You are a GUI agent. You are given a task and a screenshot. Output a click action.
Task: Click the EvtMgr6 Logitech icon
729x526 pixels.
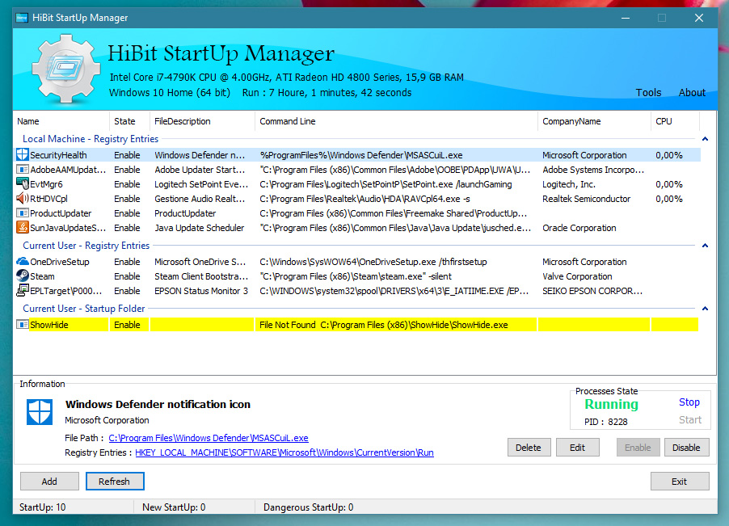coord(22,184)
